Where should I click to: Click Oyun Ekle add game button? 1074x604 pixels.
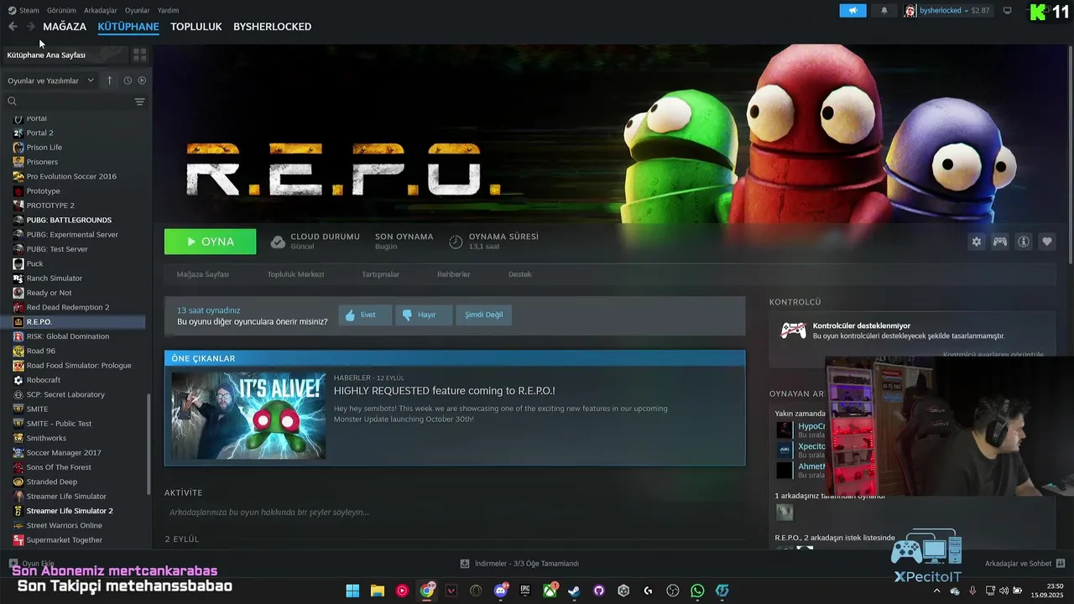point(32,564)
